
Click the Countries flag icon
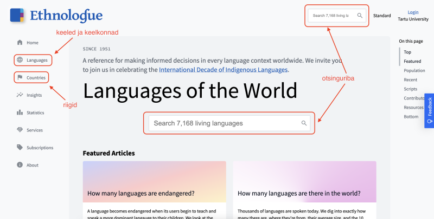[x=20, y=77]
